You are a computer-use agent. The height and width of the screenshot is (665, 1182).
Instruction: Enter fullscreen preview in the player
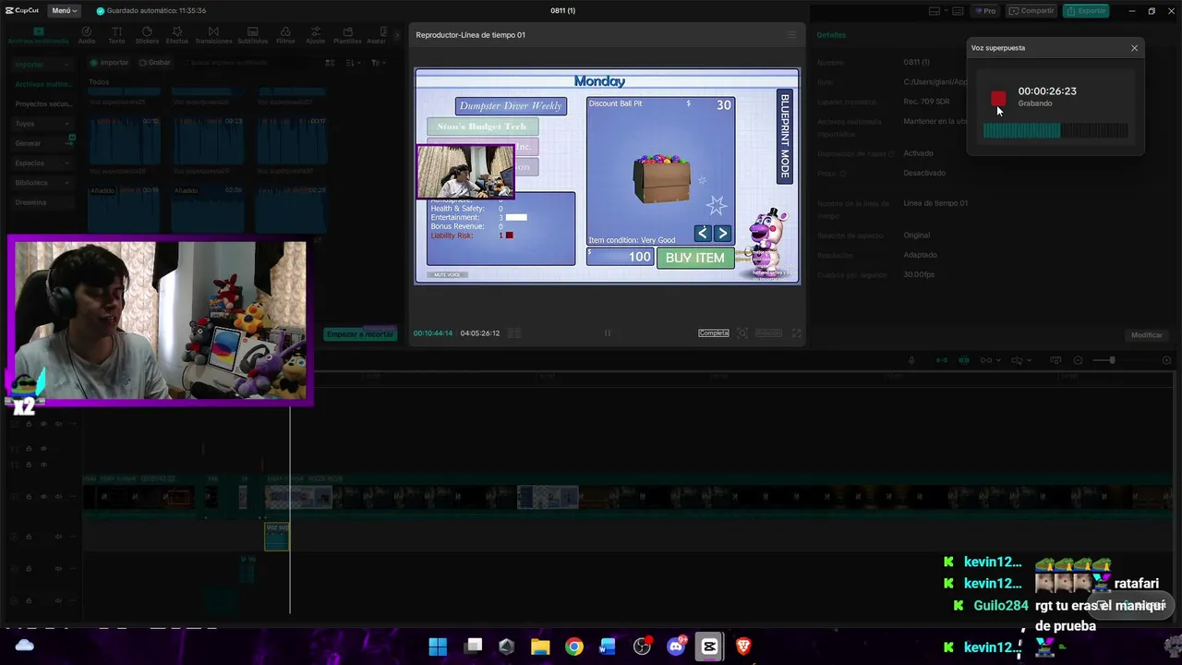(796, 333)
